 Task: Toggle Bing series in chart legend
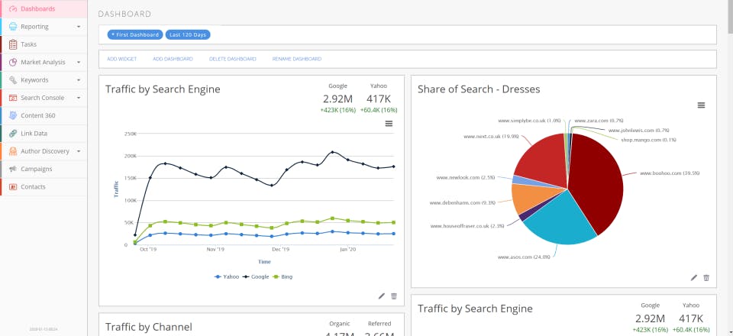pos(283,276)
